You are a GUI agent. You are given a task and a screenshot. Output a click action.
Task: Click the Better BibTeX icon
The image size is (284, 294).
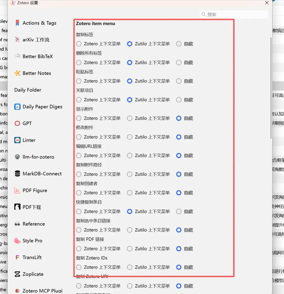tap(17, 56)
